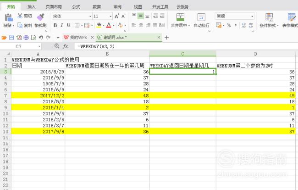The height and width of the screenshot is (190, 298).
Task: Click the fx insert function button
Action: pos(66,46)
